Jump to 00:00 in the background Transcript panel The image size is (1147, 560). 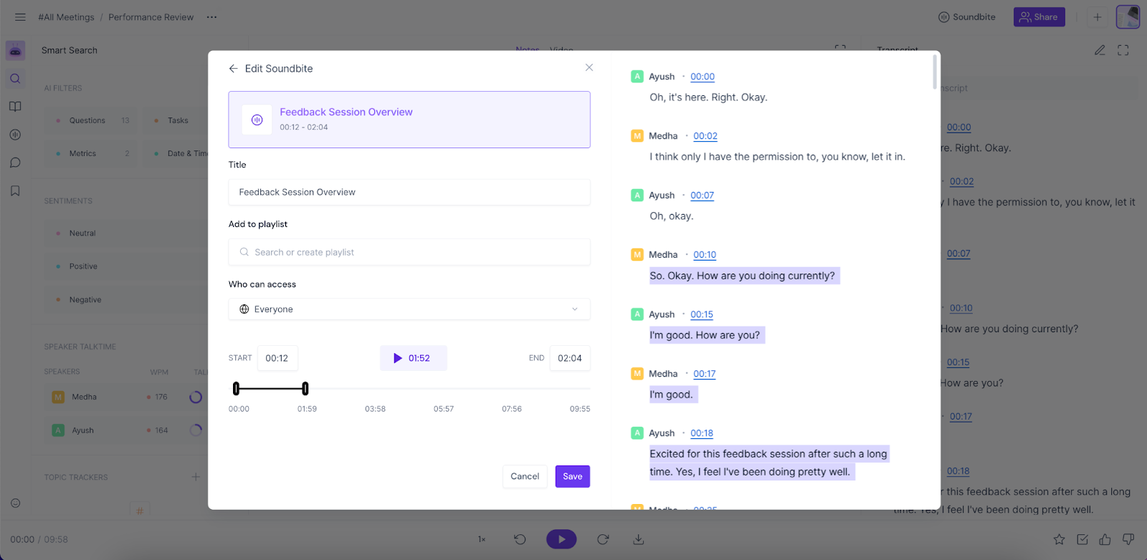958,127
